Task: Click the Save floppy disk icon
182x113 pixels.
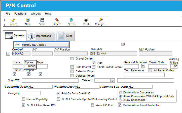Action: click(42, 20)
